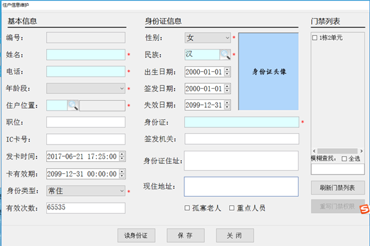Click the 保存 button
370x246 pixels.
pyautogui.click(x=186, y=235)
